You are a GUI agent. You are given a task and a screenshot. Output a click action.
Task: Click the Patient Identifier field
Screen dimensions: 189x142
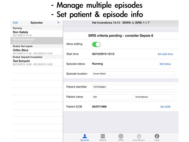tap(134, 87)
